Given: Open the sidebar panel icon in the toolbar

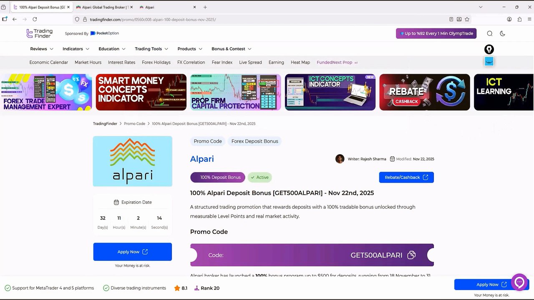Looking at the screenshot, I should pyautogui.click(x=5, y=19).
